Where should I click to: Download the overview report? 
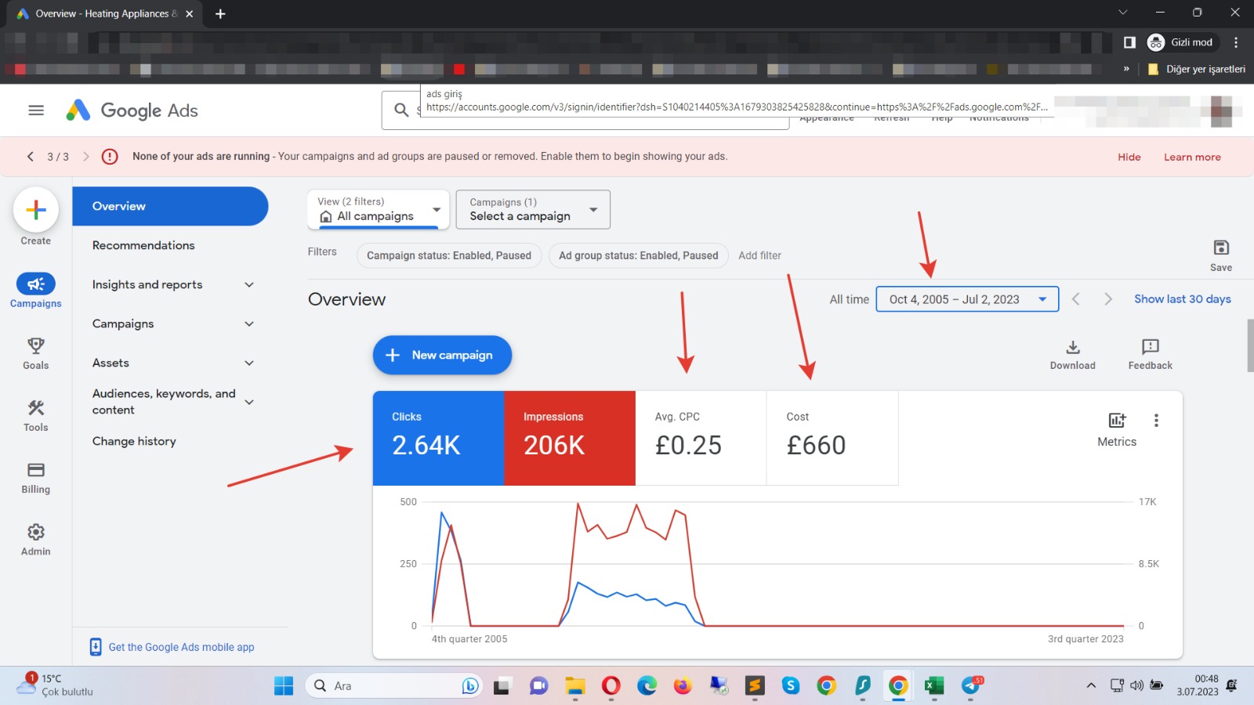pos(1073,354)
